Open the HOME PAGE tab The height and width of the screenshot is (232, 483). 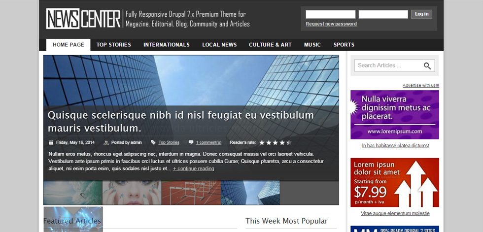69,45
